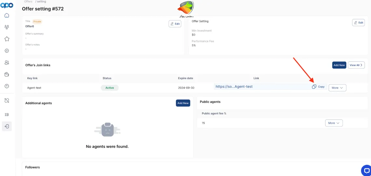Edit the offer title section
Viewport: 371px width, 176px height.
175,24
